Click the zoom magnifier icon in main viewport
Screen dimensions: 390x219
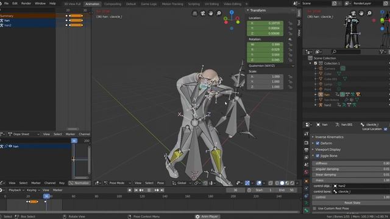pyautogui.click(x=218, y=13)
